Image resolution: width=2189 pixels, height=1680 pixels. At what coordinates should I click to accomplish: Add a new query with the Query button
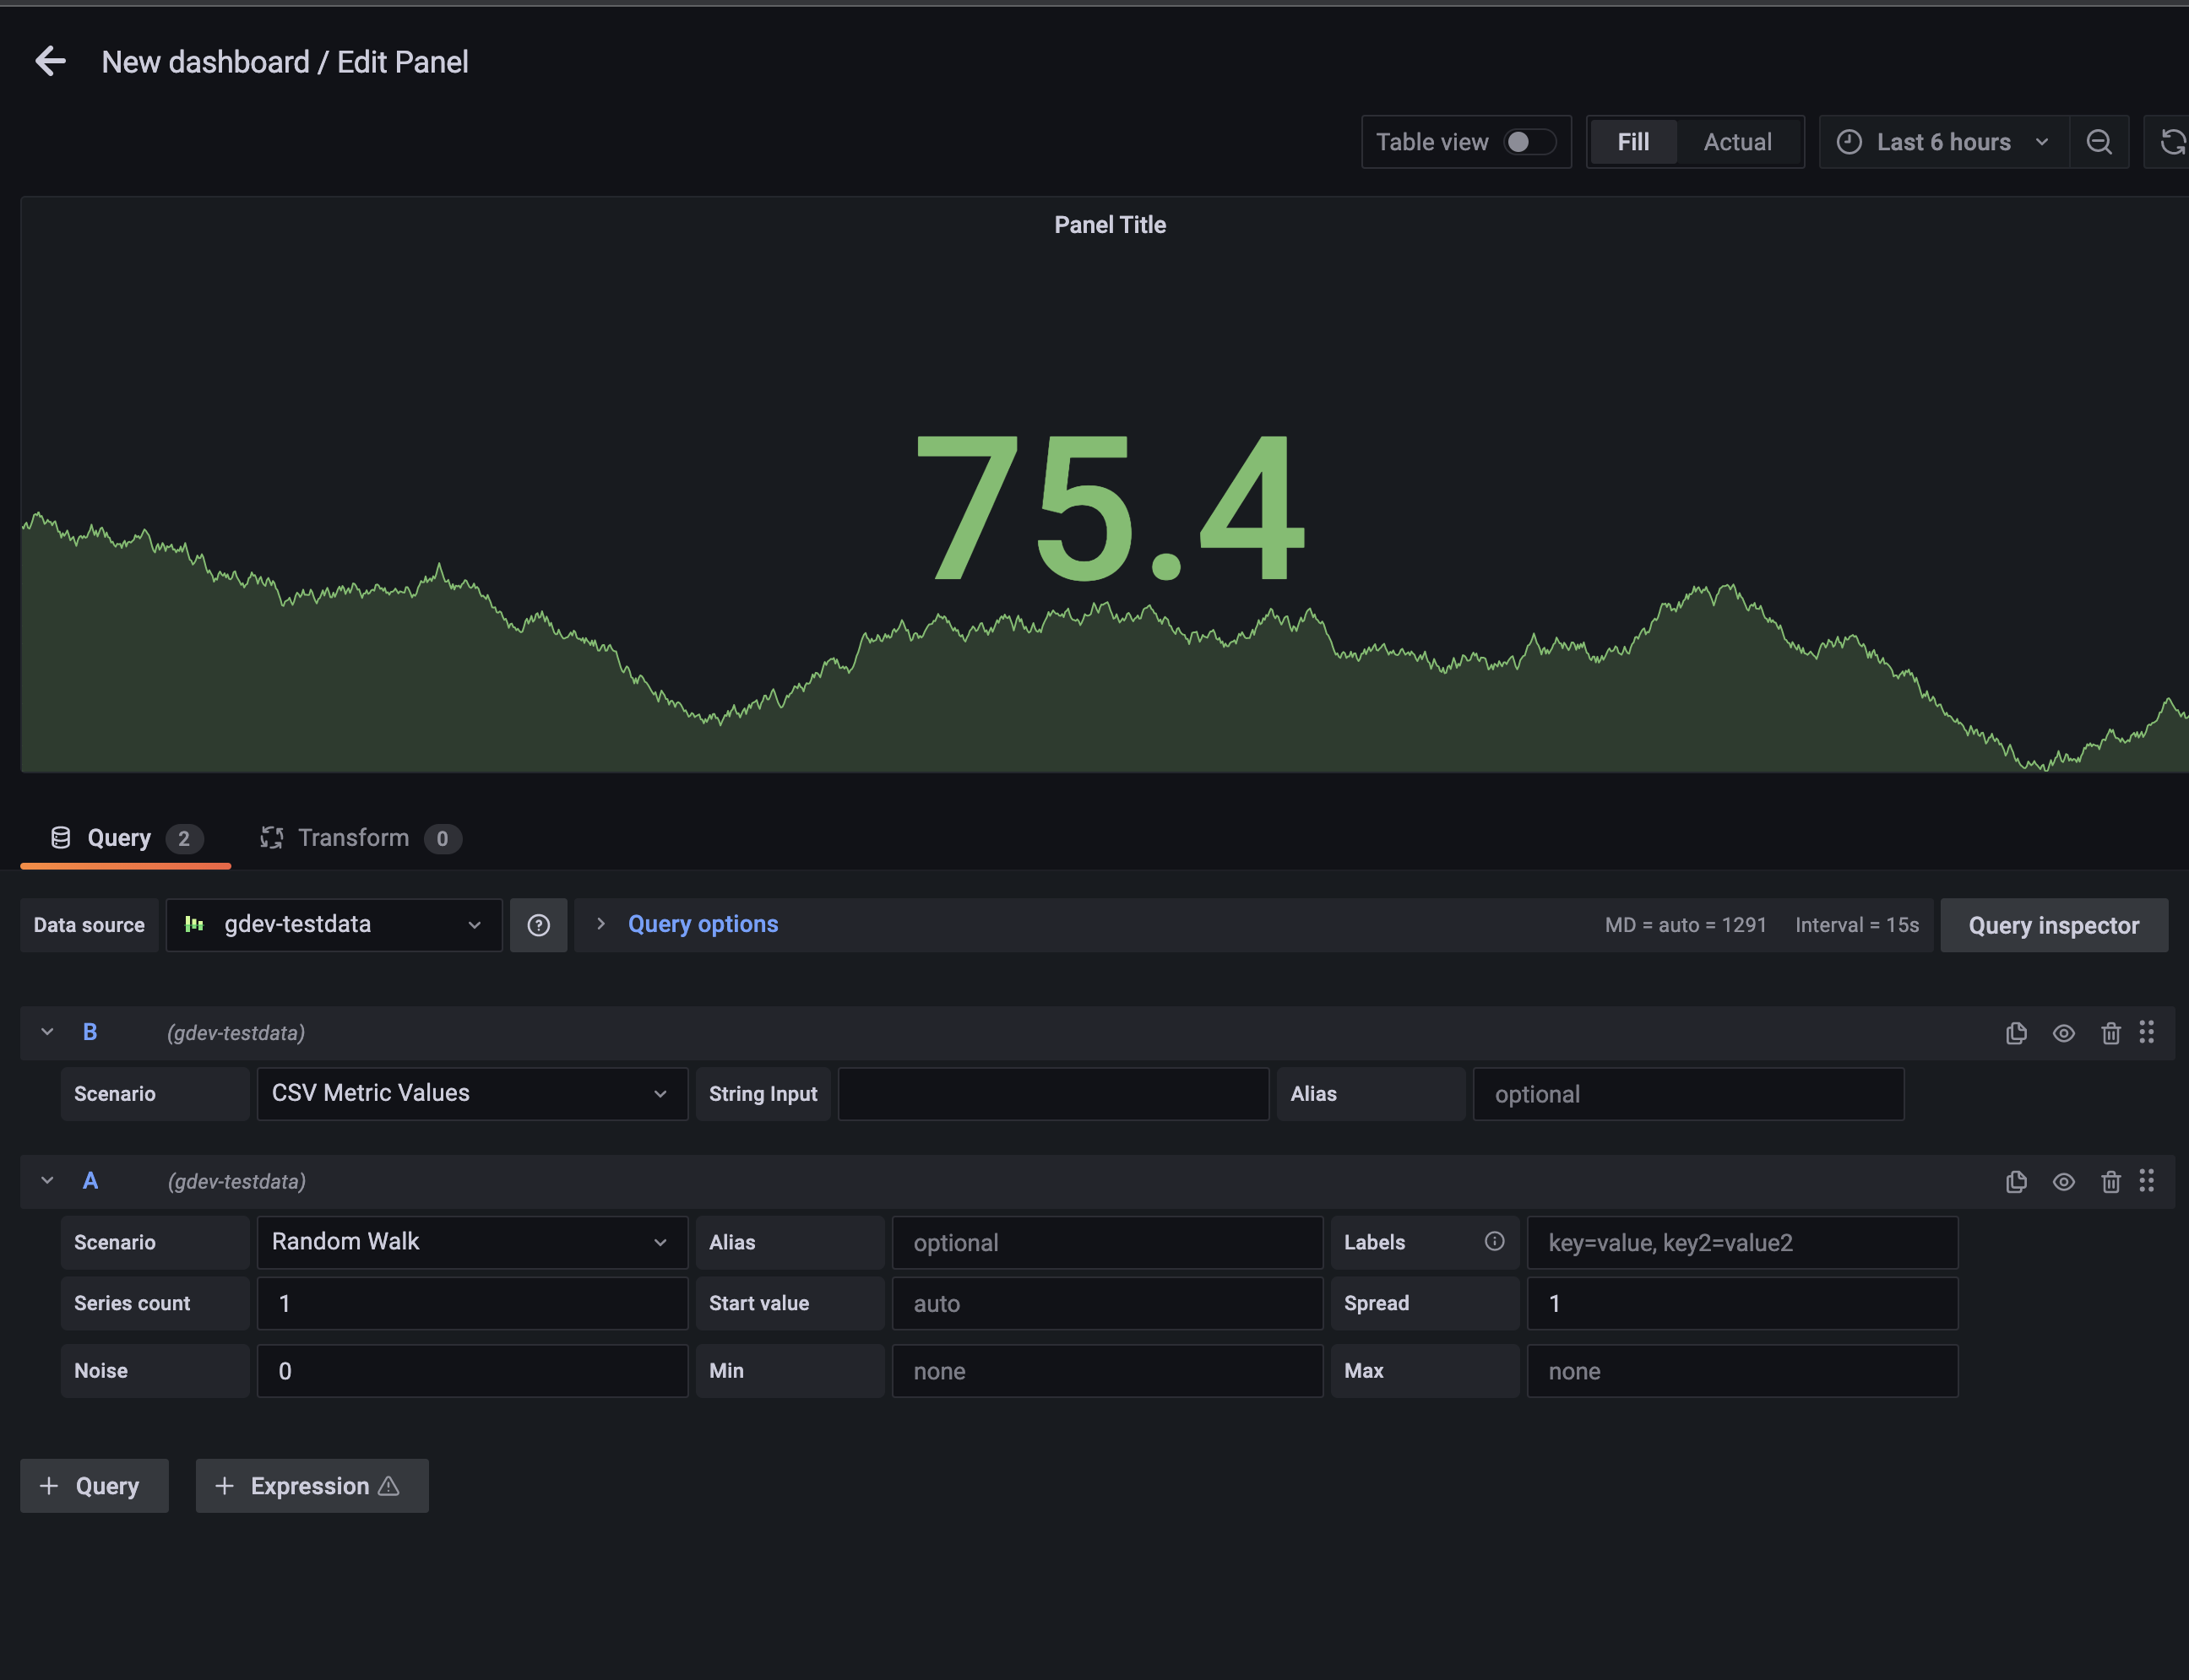point(94,1485)
